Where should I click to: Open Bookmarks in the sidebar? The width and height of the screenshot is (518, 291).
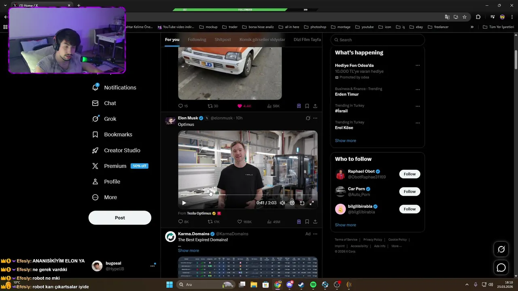click(x=112, y=135)
